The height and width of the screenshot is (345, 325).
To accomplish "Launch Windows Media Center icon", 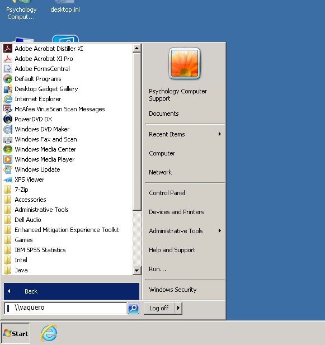I will point(8,149).
